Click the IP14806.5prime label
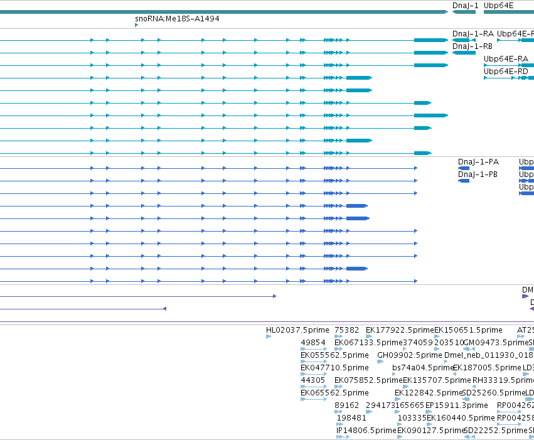The width and height of the screenshot is (534, 440). pyautogui.click(x=366, y=431)
